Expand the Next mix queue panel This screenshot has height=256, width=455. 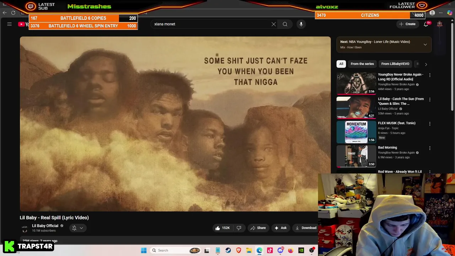tap(425, 44)
